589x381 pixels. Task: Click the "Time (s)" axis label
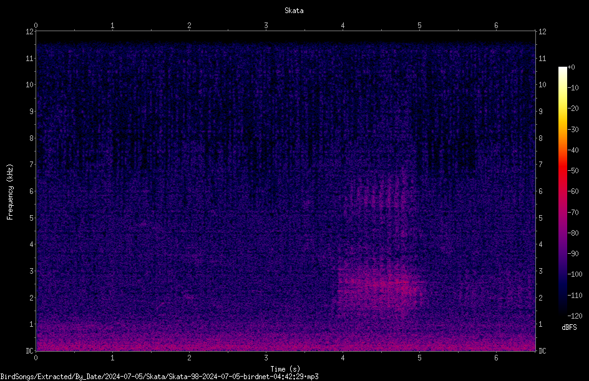coord(285,369)
